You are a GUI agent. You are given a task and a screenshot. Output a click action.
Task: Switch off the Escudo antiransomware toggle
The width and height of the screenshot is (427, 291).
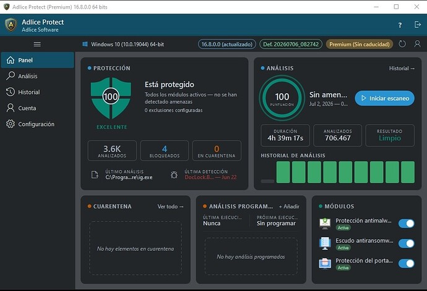click(407, 243)
